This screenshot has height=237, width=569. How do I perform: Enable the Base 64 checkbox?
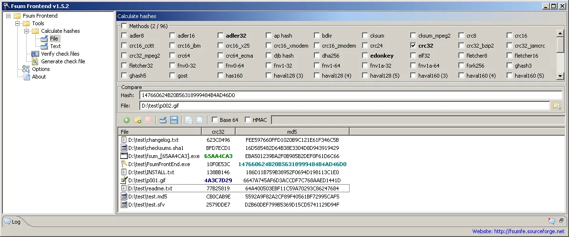[x=215, y=120]
